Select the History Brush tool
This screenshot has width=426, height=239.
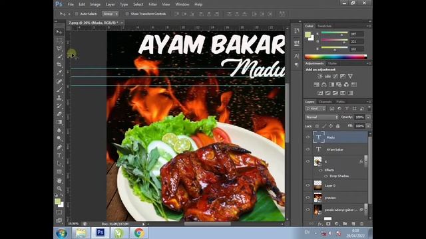(x=59, y=106)
